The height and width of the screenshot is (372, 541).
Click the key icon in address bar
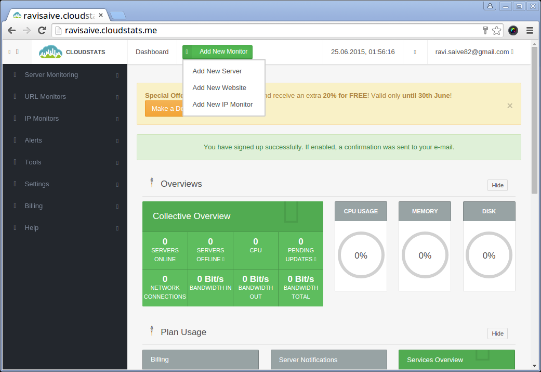coord(485,30)
